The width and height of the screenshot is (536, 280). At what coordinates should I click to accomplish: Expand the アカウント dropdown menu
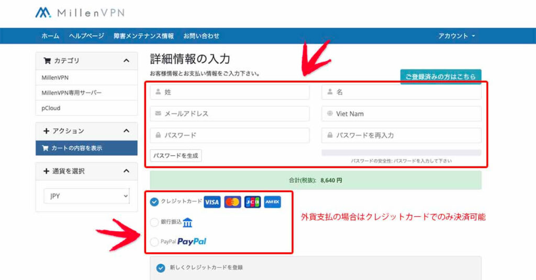coord(456,36)
